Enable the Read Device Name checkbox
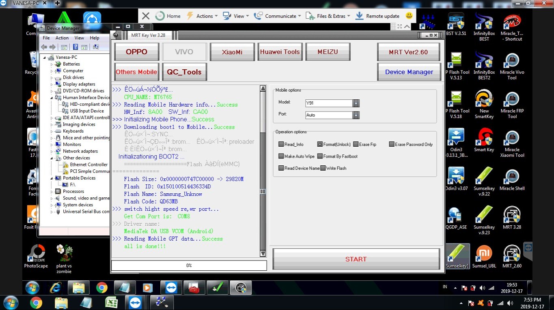The width and height of the screenshot is (554, 310). [x=281, y=168]
